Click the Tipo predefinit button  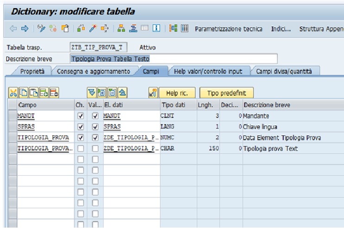(x=227, y=93)
